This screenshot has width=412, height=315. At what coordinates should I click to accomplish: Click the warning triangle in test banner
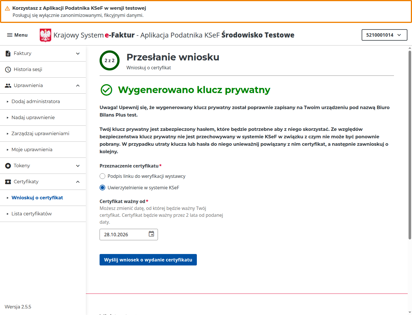coord(7,9)
